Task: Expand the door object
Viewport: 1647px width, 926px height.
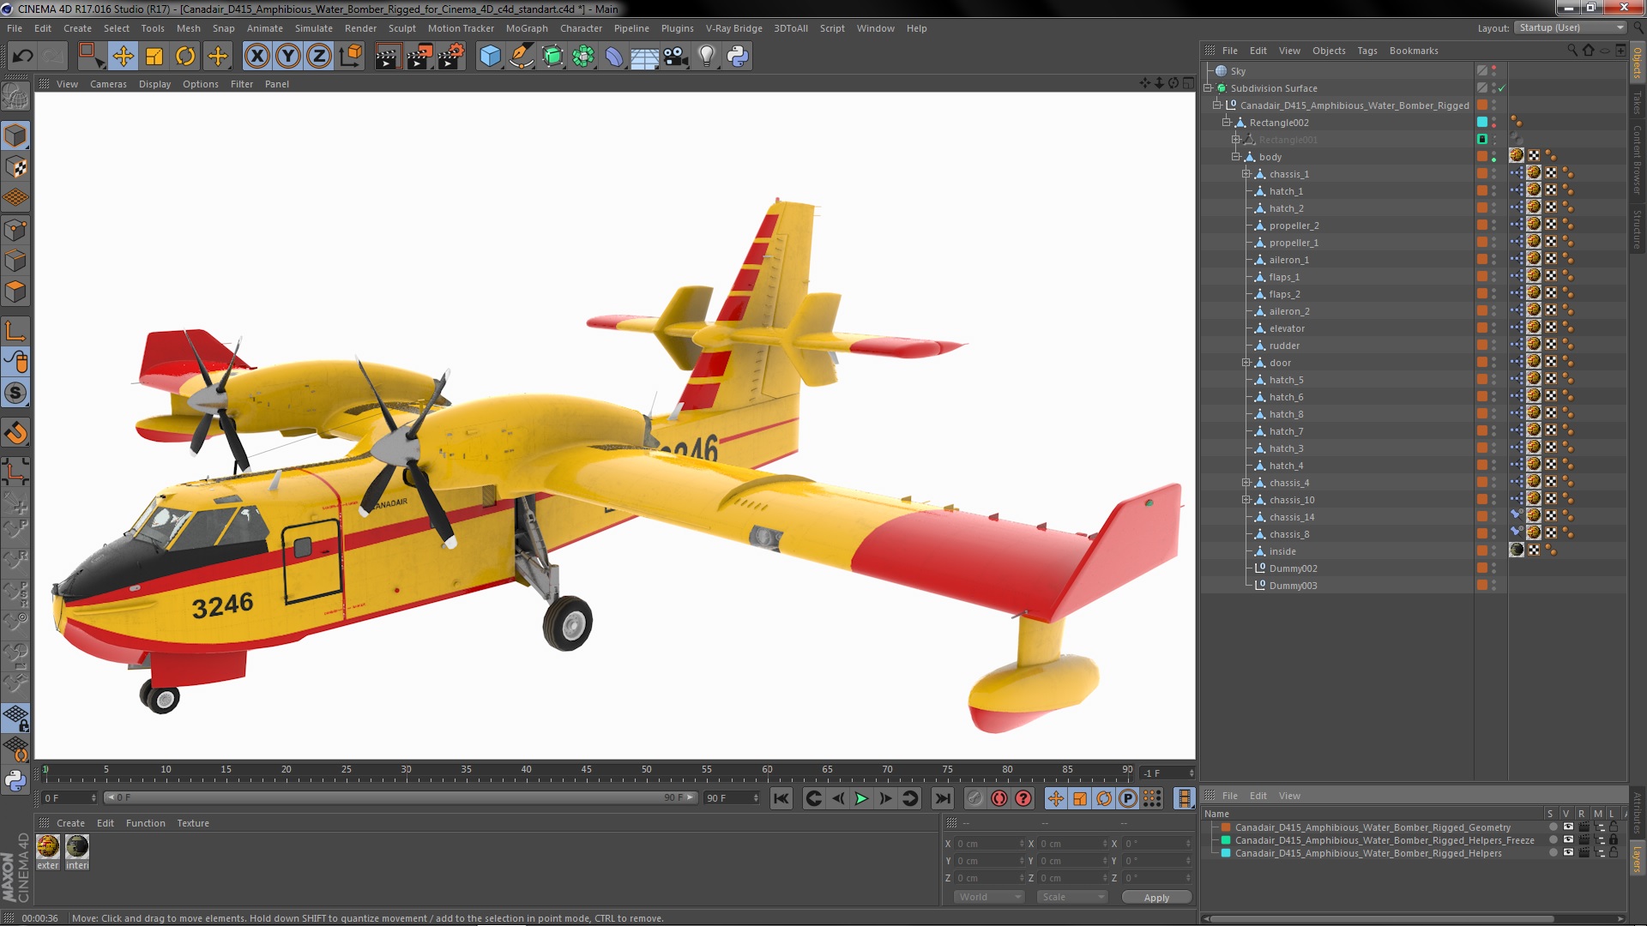Action: click(x=1246, y=363)
